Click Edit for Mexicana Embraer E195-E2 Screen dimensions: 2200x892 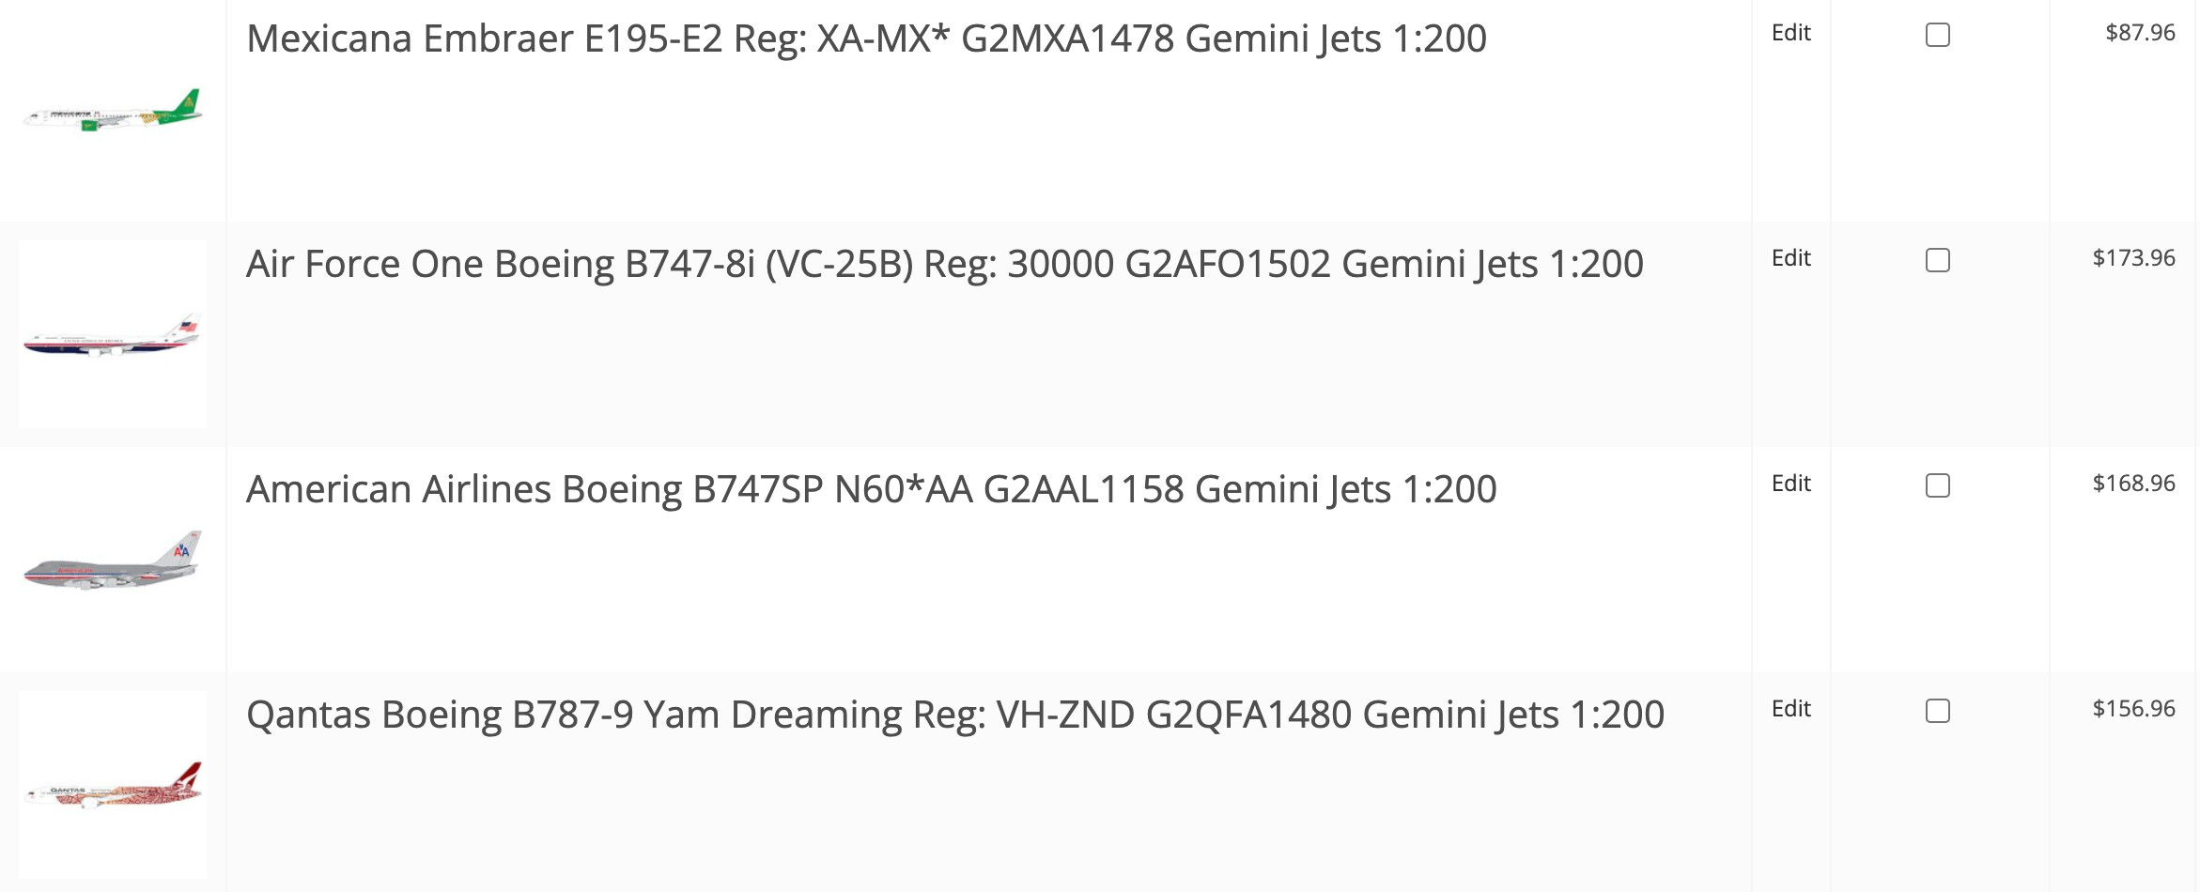point(1790,33)
